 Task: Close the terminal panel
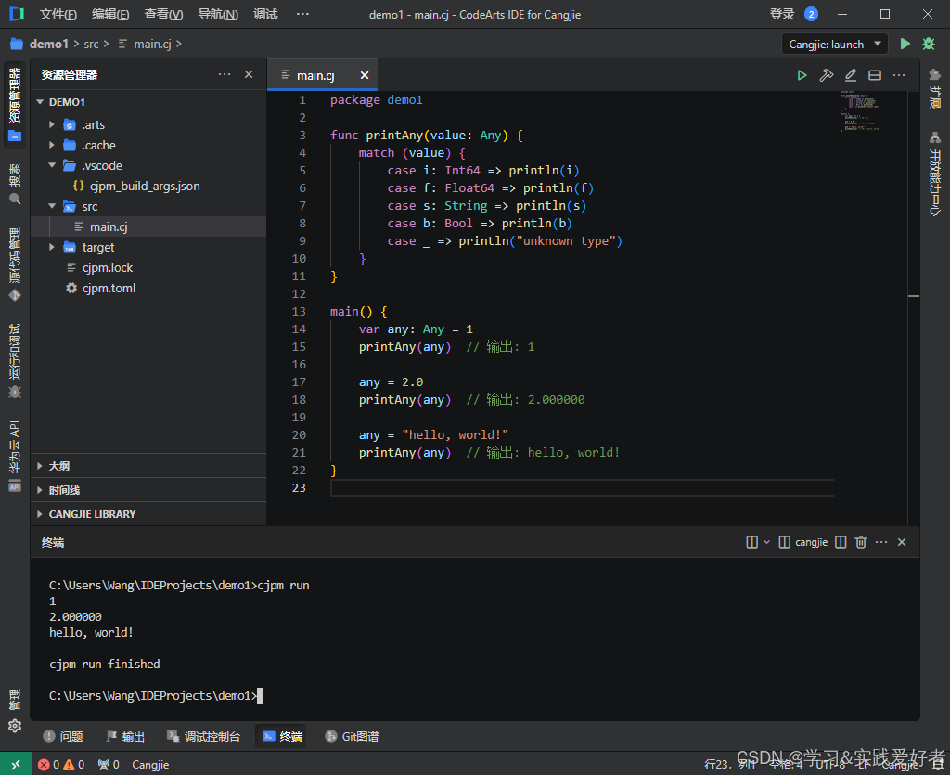point(902,542)
